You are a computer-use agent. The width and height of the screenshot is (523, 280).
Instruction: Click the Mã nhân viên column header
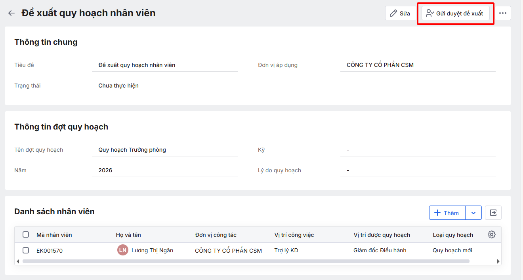click(54, 235)
